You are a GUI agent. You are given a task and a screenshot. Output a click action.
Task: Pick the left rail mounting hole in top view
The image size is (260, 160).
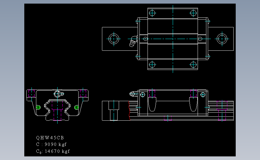coord(114,39)
